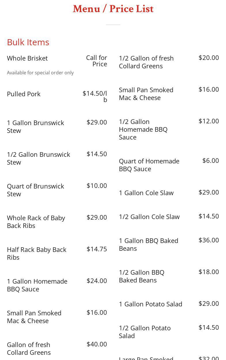The height and width of the screenshot is (360, 226).
Task: Click 1 Gallon BBQ Baked Beans
Action: click(149, 244)
